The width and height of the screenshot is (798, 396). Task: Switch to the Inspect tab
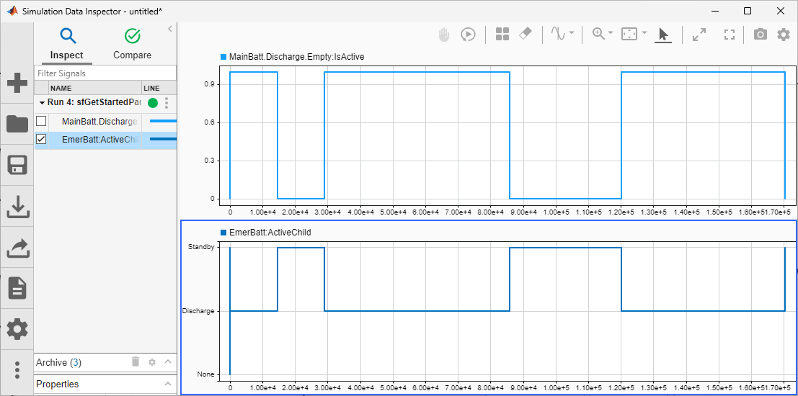pos(67,44)
